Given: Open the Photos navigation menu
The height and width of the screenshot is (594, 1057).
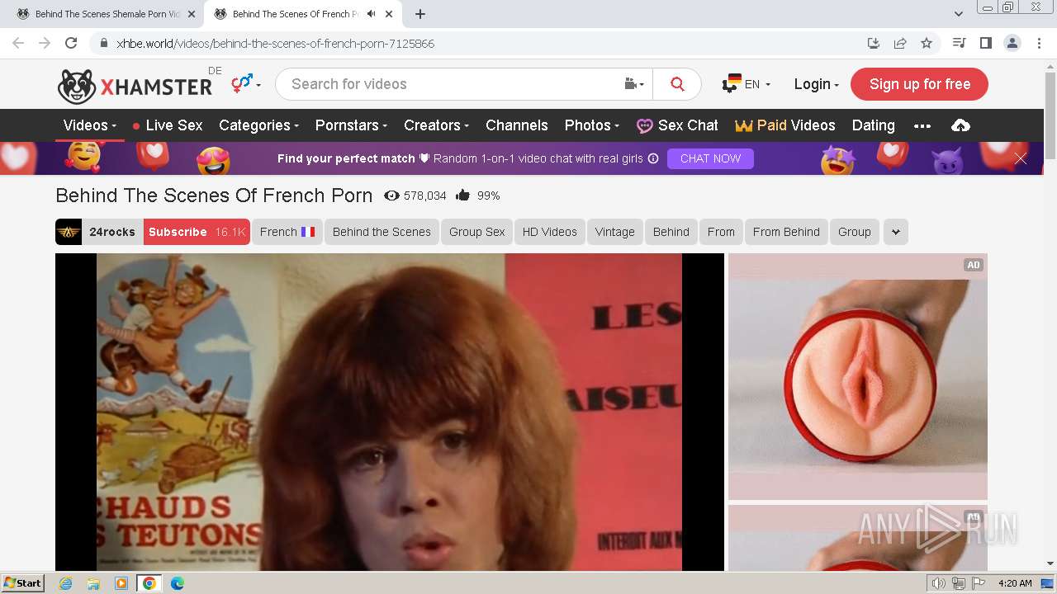Looking at the screenshot, I should (592, 125).
